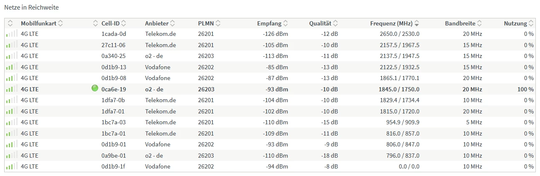Select Telekom.de row 1dfa7-0b

point(113,100)
